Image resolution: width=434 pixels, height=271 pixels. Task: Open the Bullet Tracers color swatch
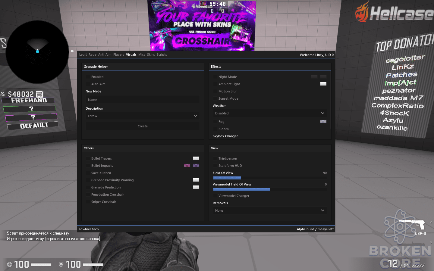pos(196,158)
